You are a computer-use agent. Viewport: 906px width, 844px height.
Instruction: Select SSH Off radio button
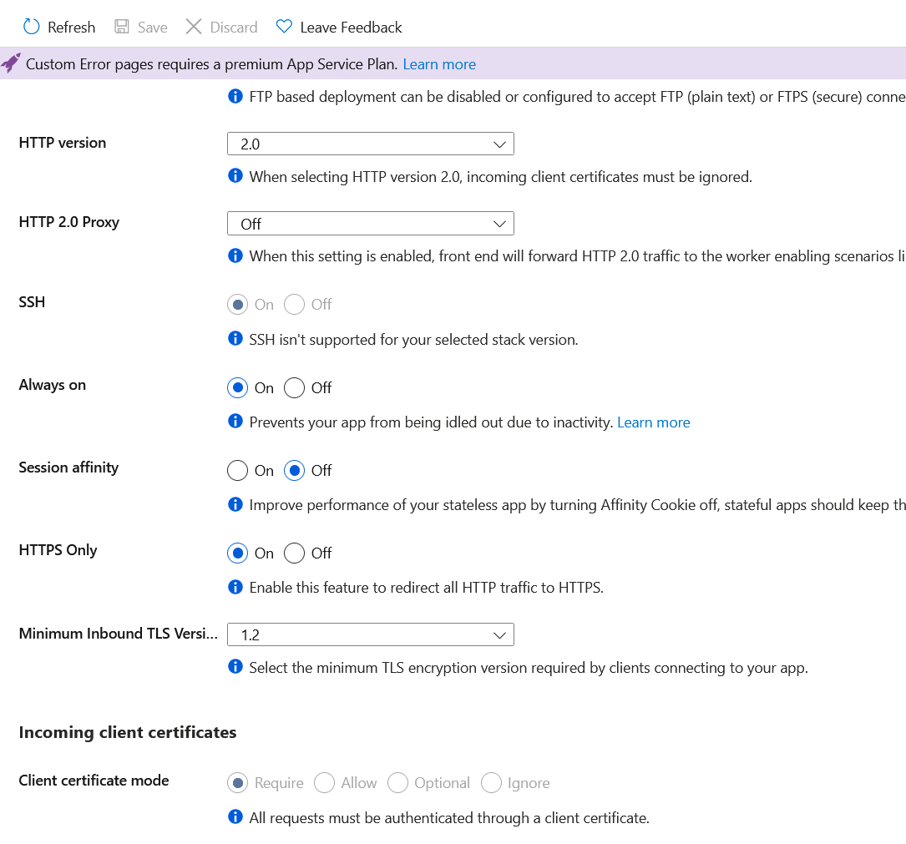click(294, 305)
